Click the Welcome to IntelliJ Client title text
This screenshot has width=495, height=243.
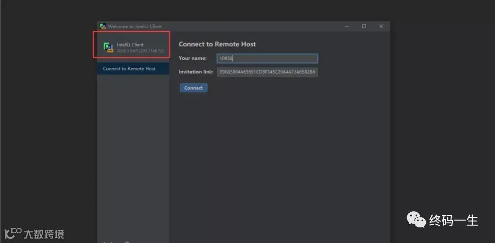click(x=135, y=27)
